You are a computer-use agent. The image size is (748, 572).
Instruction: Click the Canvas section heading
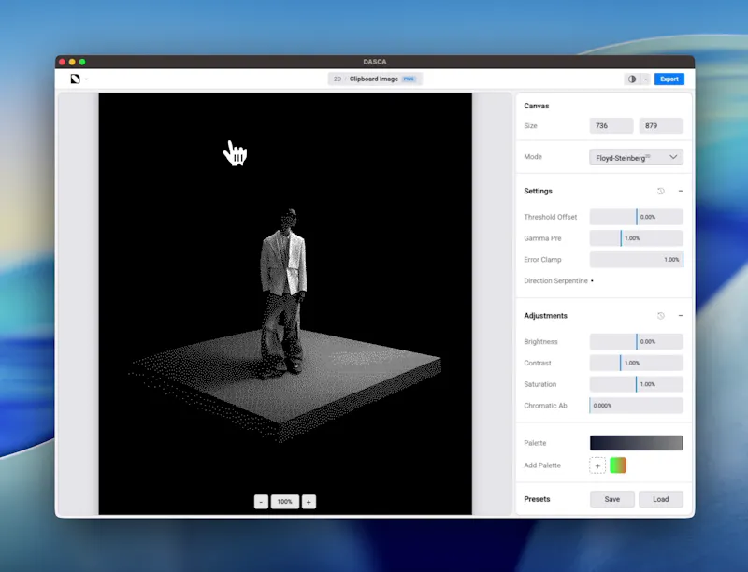pos(536,106)
